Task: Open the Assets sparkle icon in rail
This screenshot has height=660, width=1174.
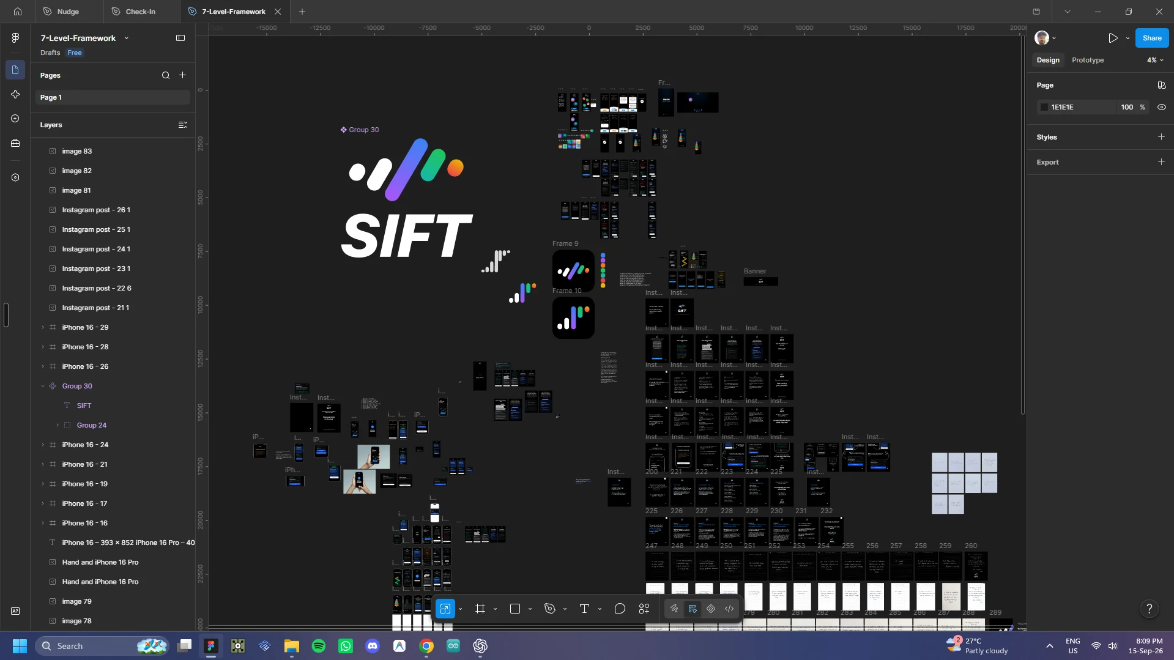Action: click(x=15, y=94)
